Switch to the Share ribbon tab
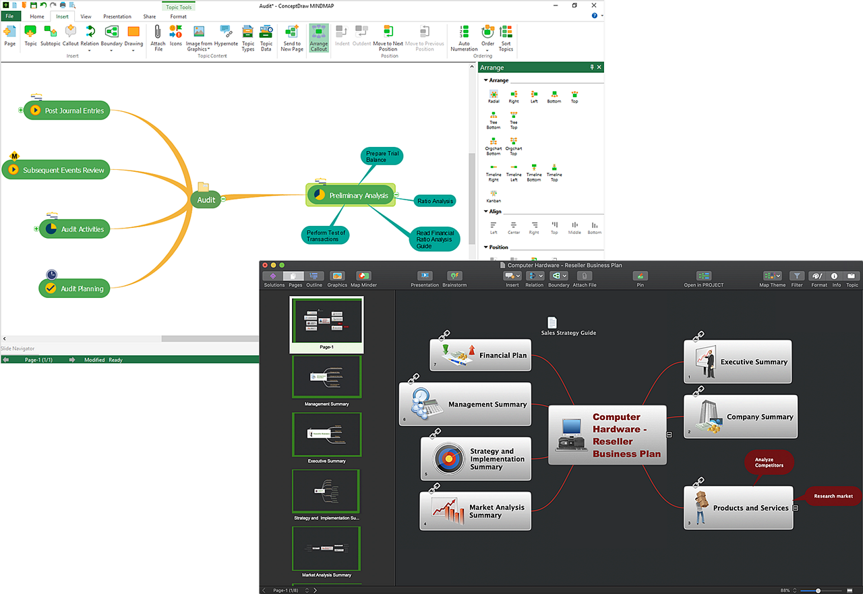This screenshot has height=594, width=863. [x=149, y=16]
